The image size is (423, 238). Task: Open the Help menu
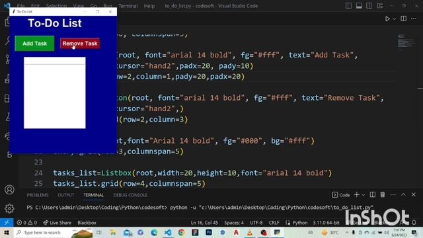point(149,6)
